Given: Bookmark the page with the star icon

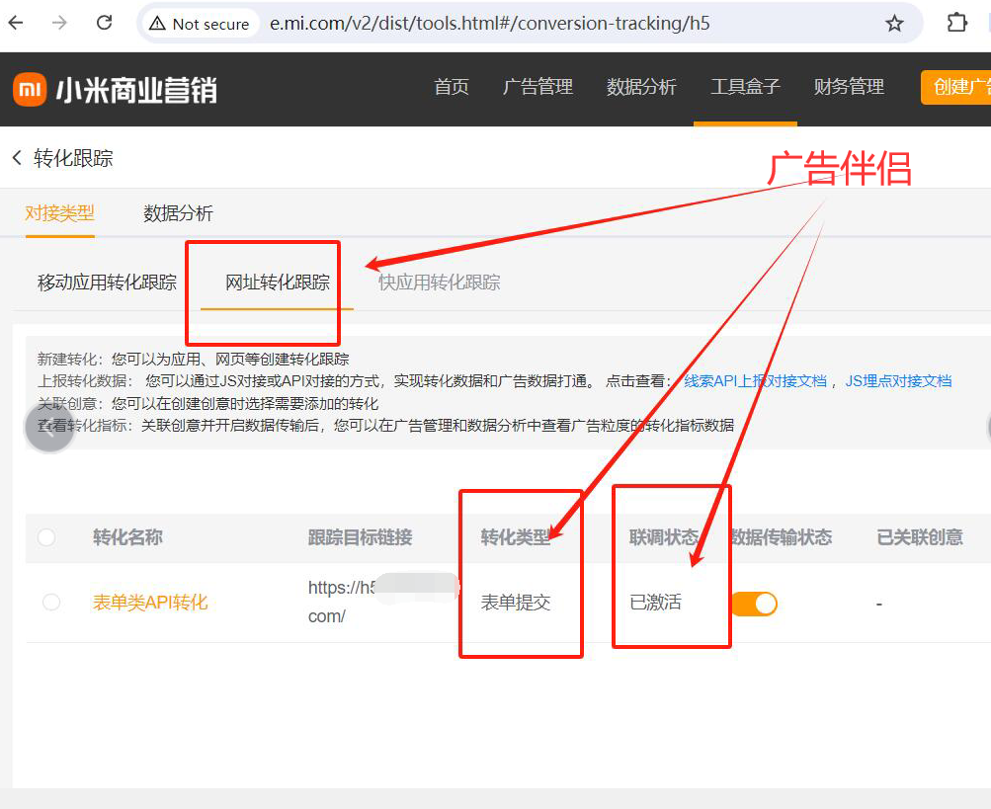Looking at the screenshot, I should point(894,24).
